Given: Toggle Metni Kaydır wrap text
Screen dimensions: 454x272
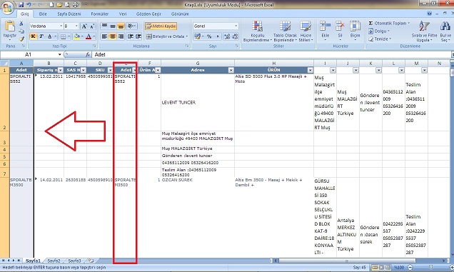Looking at the screenshot, I should 161,26.
